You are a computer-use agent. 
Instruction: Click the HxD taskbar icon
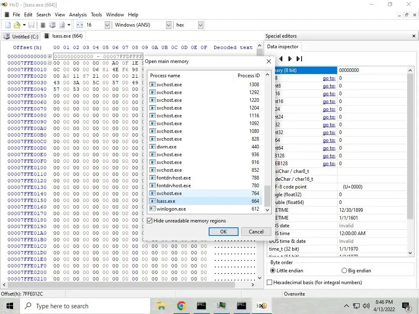pos(261,306)
